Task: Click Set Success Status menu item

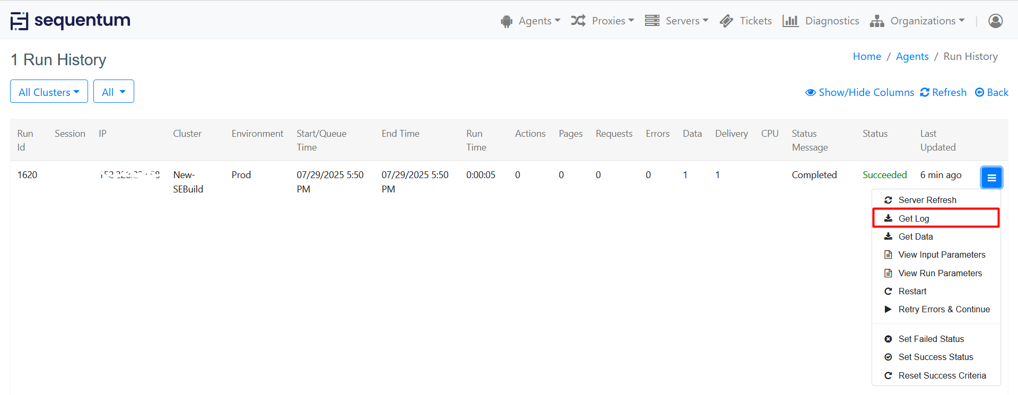Action: click(935, 357)
